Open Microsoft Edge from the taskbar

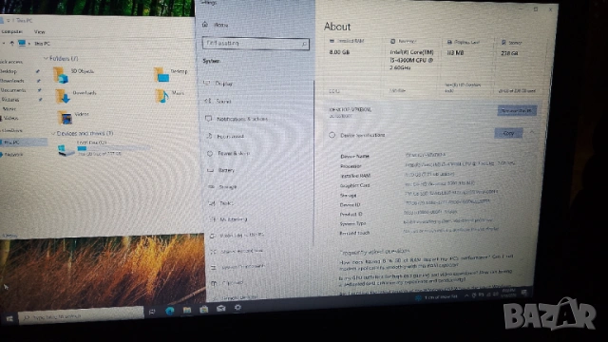click(169, 311)
